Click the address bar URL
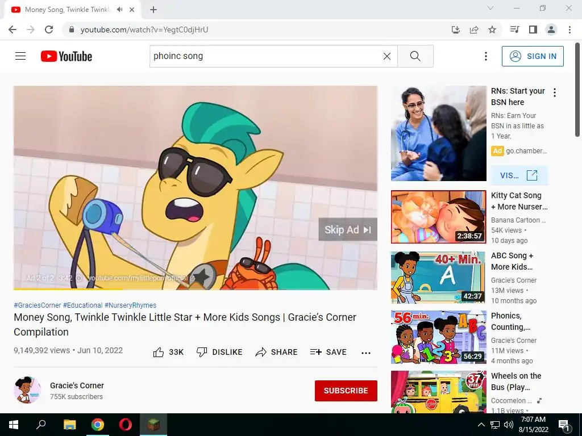Screen dimensions: 582x436 [x=144, y=30]
